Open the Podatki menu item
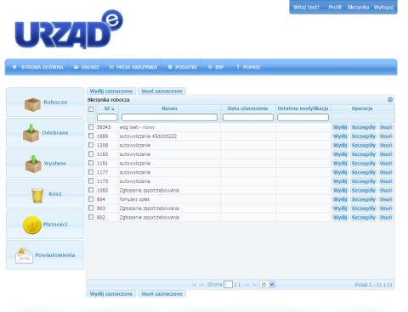 [x=182, y=67]
